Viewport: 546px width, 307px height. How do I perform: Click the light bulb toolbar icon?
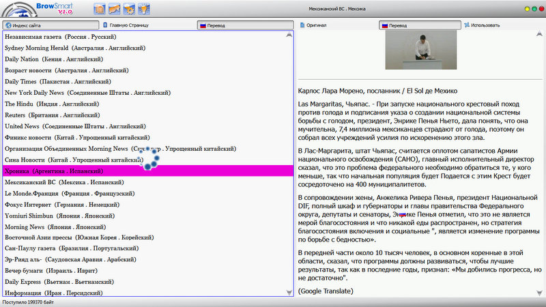tap(144, 9)
